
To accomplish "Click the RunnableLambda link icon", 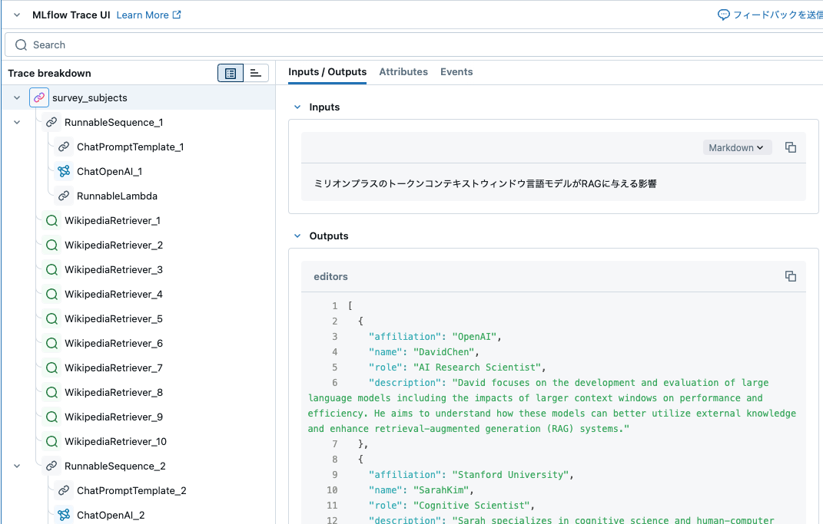I will tap(64, 196).
